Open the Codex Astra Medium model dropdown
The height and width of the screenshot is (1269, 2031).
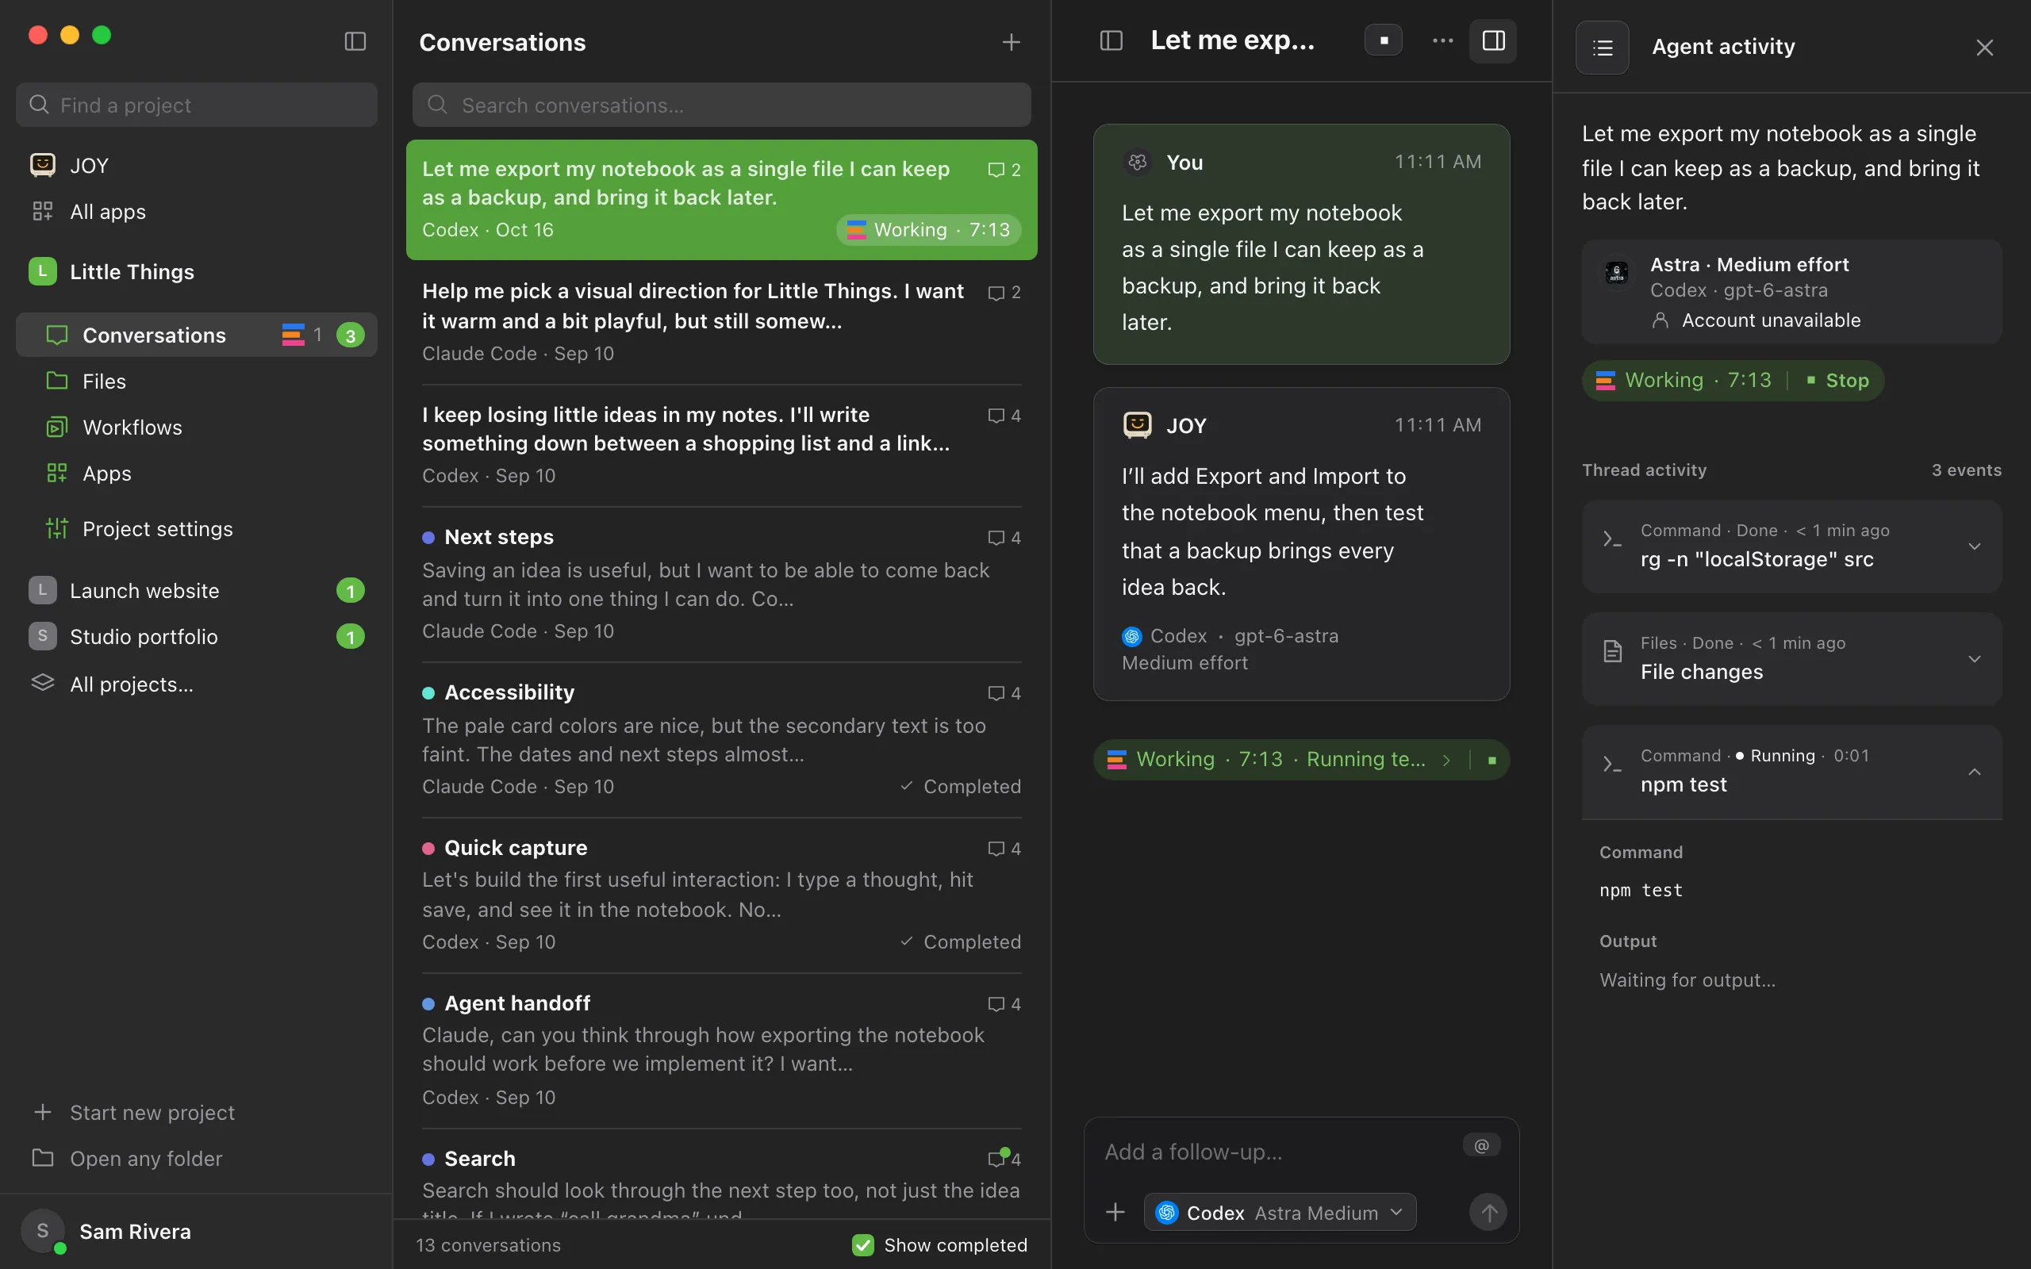click(1280, 1213)
